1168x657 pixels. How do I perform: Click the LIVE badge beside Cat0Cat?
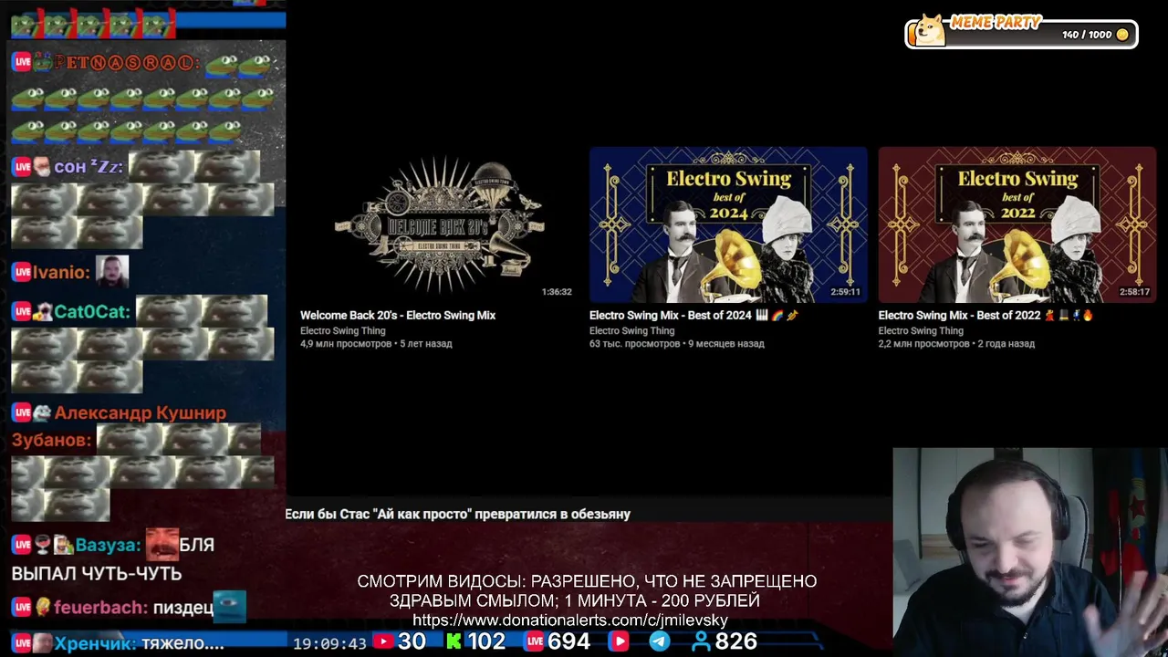pos(21,312)
